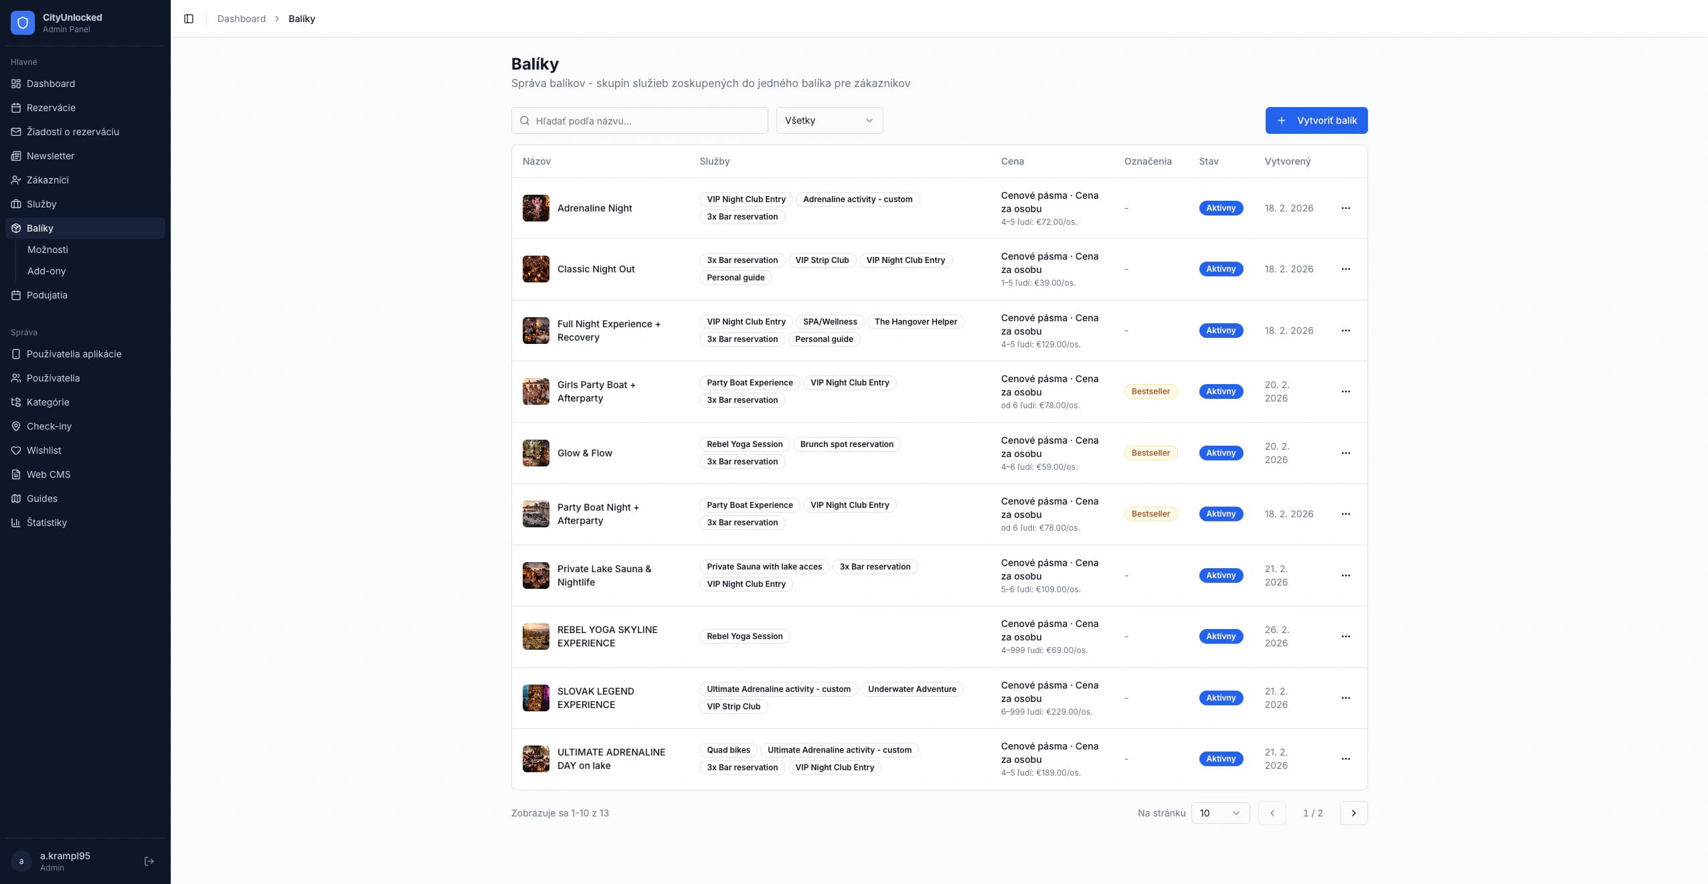Screen dimensions: 1708x884
Task: Click the Vytvorený column header
Action: tap(1287, 161)
